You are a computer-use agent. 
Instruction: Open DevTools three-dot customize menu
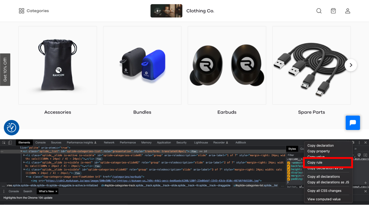(359, 143)
